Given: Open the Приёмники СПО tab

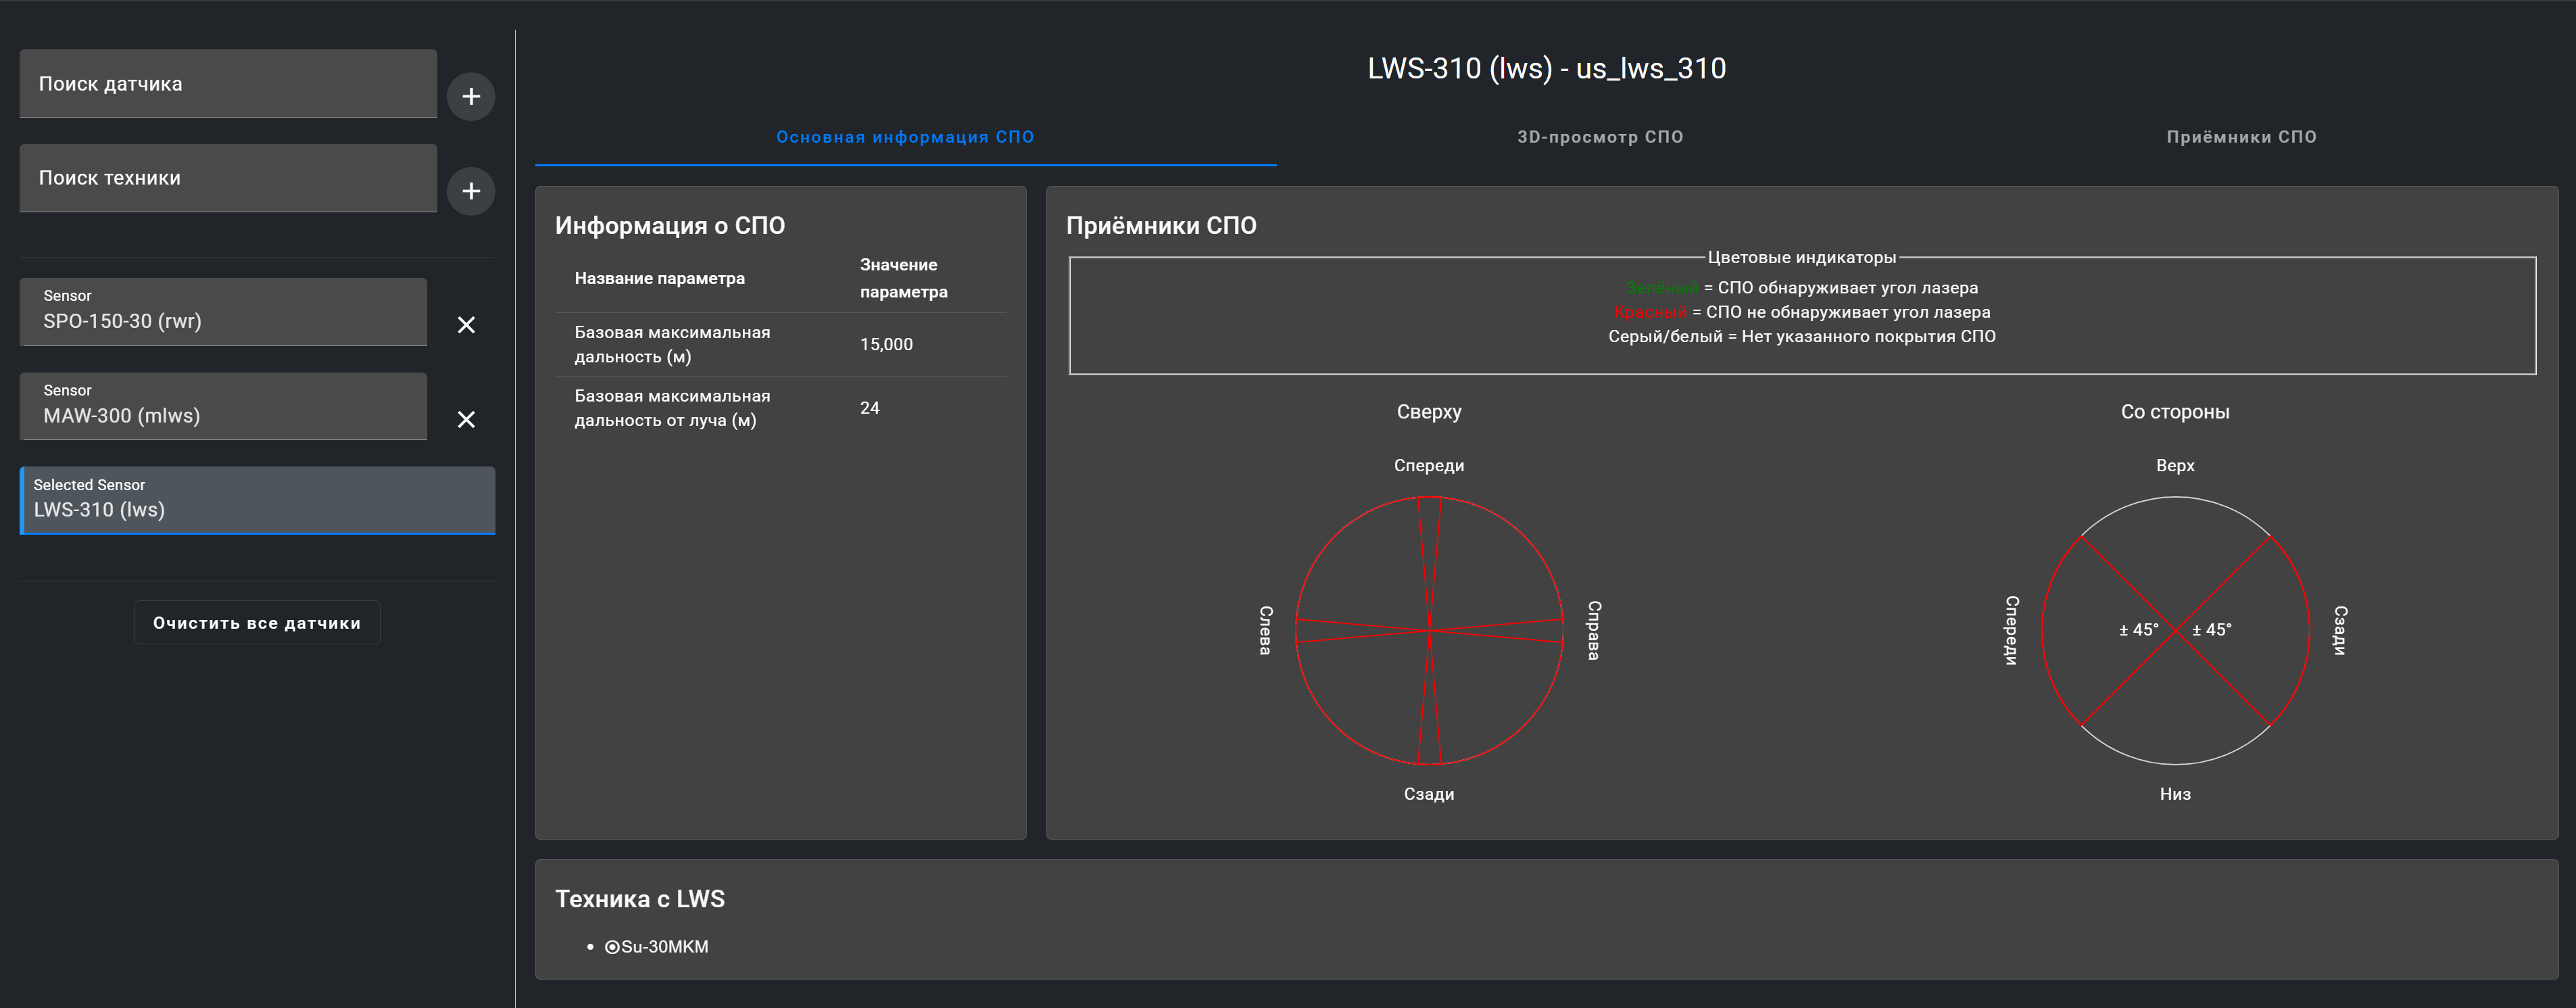Looking at the screenshot, I should point(2241,137).
